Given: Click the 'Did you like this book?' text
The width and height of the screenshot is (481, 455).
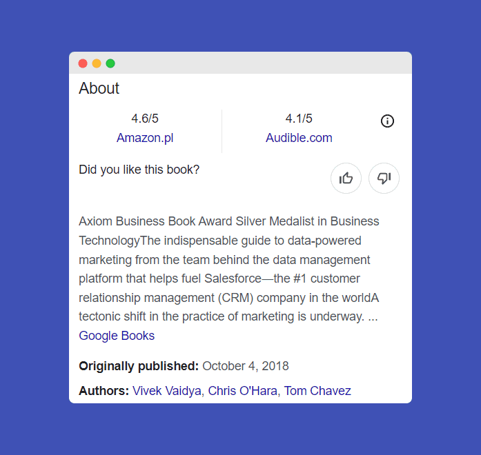Looking at the screenshot, I should click(x=139, y=170).
